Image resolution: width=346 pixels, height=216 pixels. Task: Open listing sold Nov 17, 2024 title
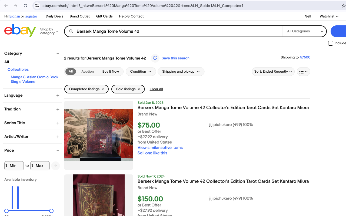click(223, 181)
